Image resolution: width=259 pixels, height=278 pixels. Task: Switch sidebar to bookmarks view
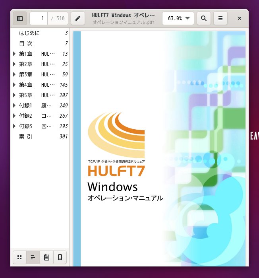[60, 257]
